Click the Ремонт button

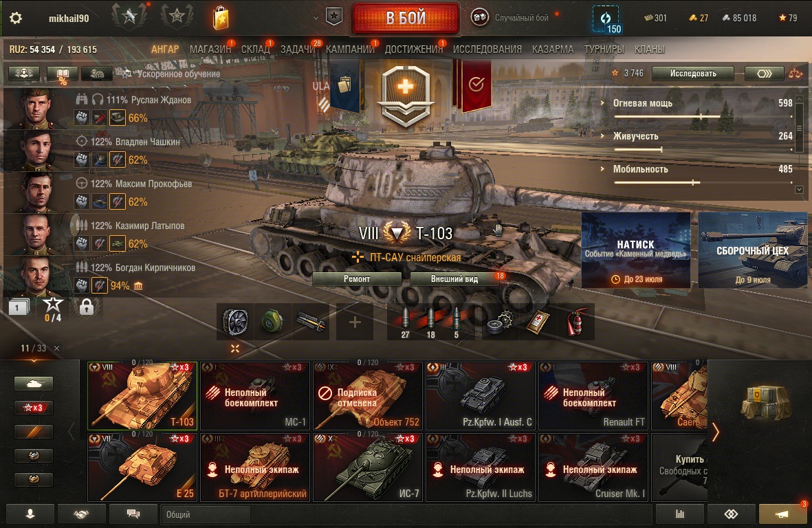tap(357, 278)
